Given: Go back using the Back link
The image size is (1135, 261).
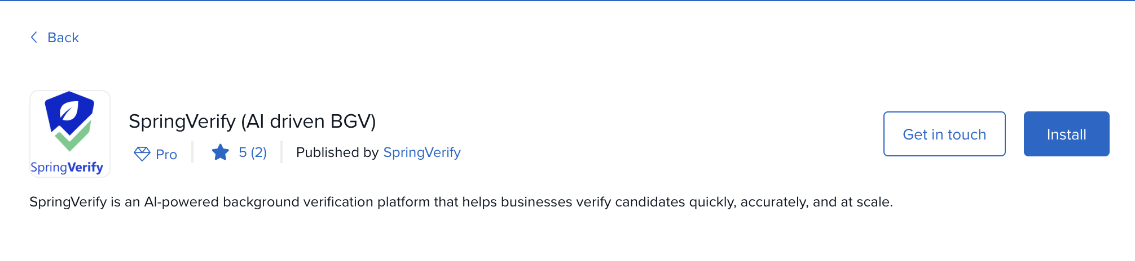Looking at the screenshot, I should pos(63,38).
